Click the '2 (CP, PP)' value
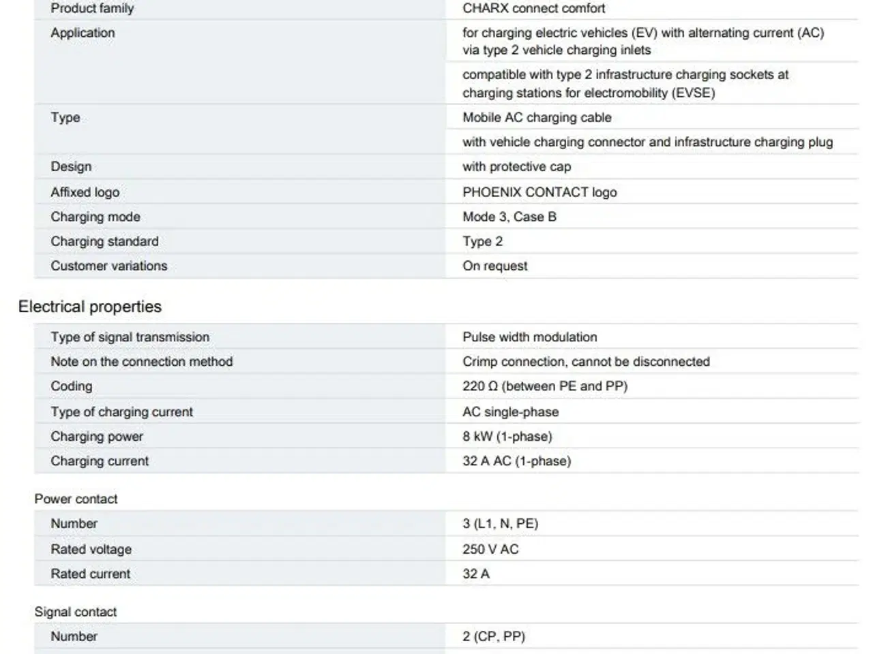The height and width of the screenshot is (654, 873). point(493,636)
